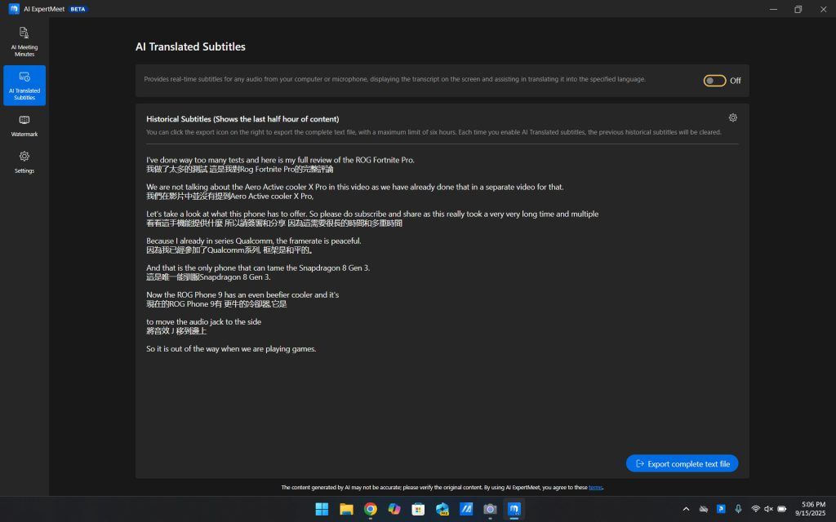Click the Aero Active cooler X Pro sentence
Image resolution: width=836 pixels, height=522 pixels.
pos(354,187)
